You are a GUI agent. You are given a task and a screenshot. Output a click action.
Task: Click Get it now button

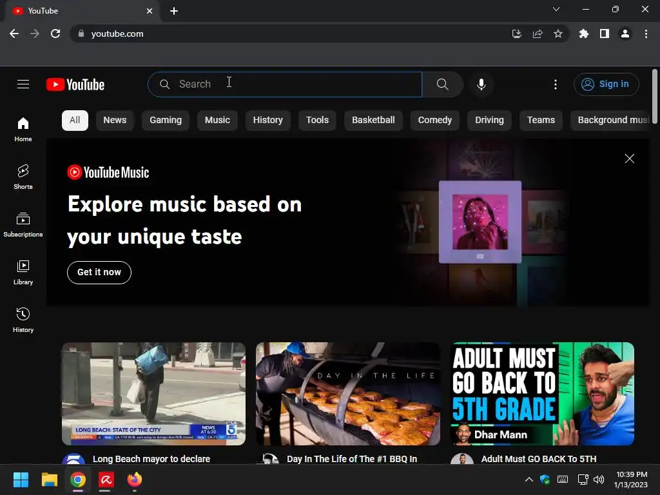point(99,273)
